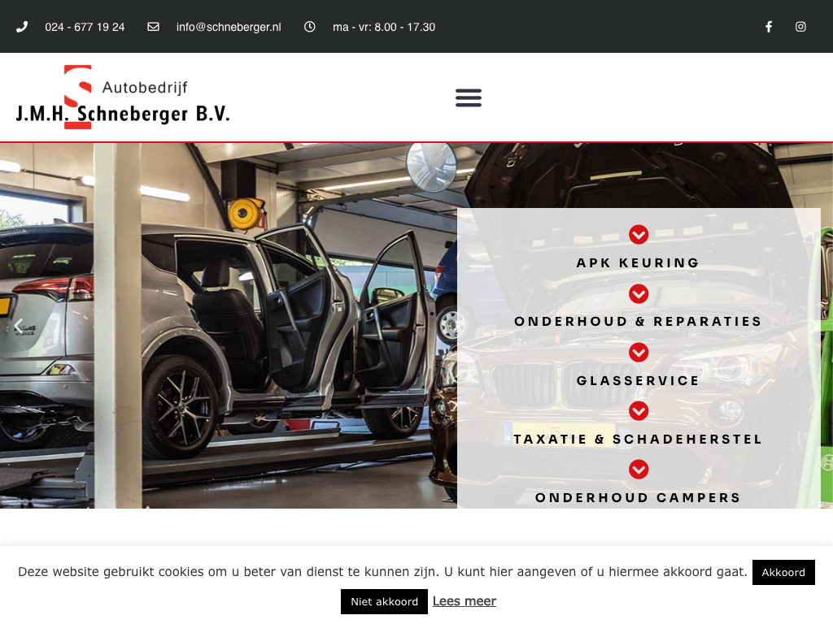Click the envelope email icon
This screenshot has height=624, width=833.
[x=153, y=27]
